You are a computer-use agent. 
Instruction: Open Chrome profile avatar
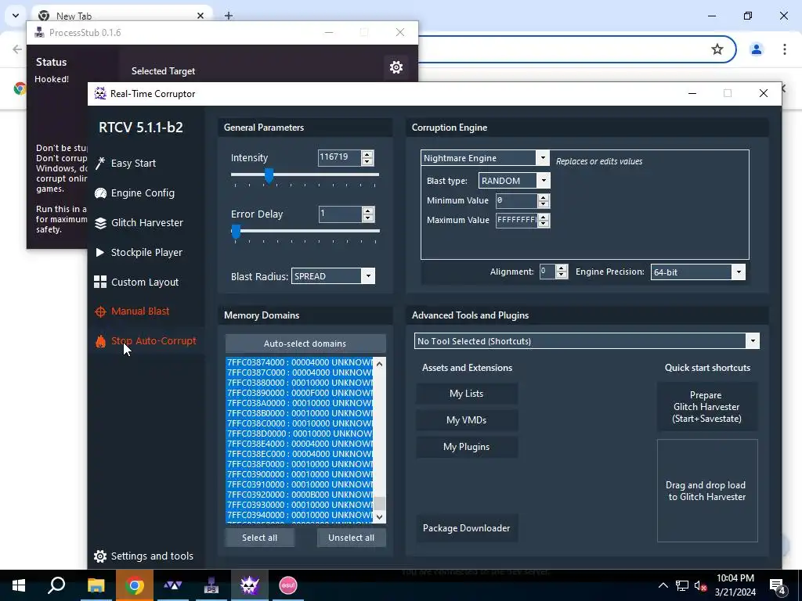pos(756,49)
